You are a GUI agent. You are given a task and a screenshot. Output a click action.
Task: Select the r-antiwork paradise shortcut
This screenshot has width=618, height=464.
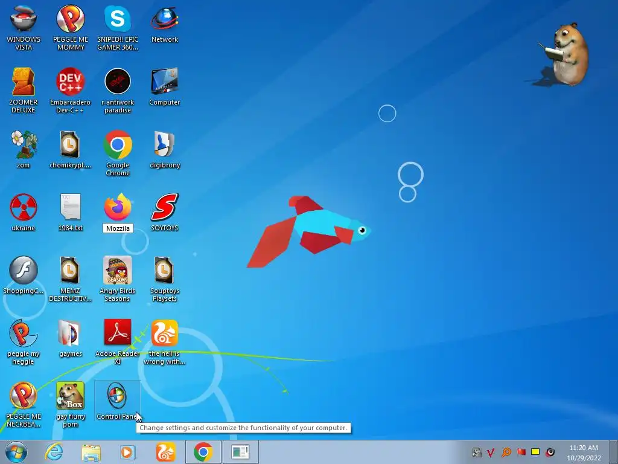tap(118, 91)
